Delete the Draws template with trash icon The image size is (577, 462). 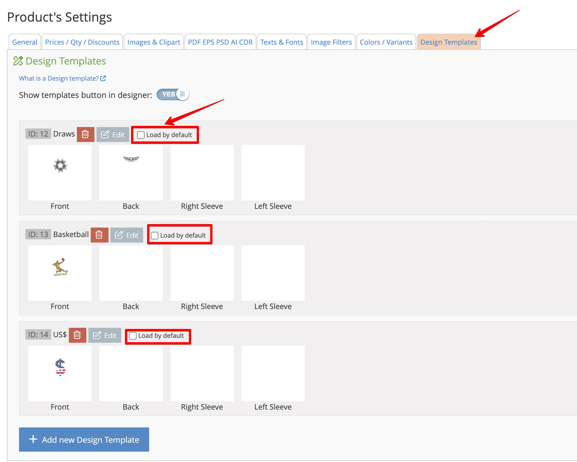coord(86,134)
